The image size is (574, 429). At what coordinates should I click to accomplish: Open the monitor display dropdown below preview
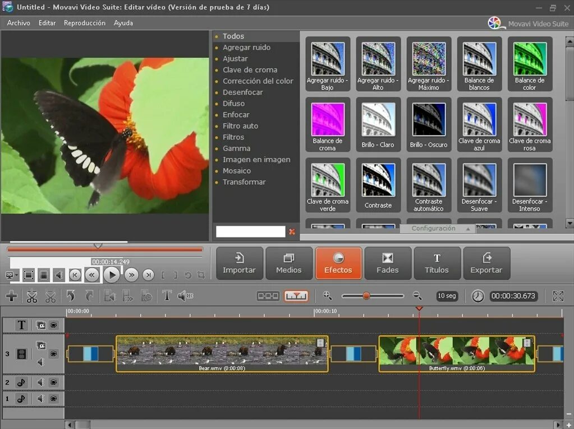click(x=12, y=275)
